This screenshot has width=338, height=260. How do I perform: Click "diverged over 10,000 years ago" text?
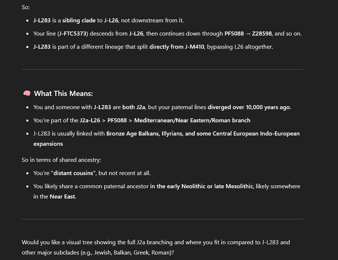[248, 107]
